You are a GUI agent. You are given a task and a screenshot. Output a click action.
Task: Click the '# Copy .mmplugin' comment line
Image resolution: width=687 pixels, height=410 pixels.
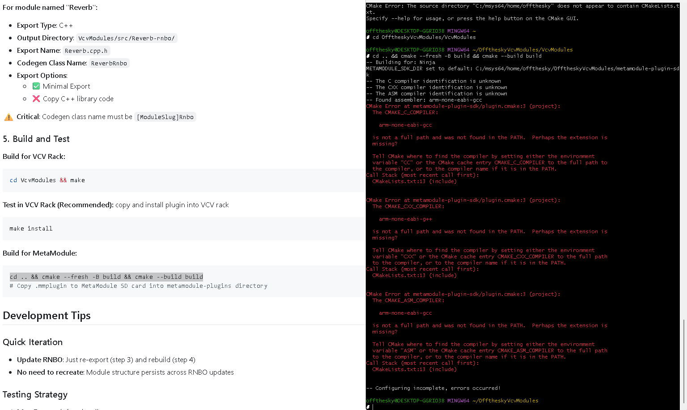pyautogui.click(x=139, y=286)
